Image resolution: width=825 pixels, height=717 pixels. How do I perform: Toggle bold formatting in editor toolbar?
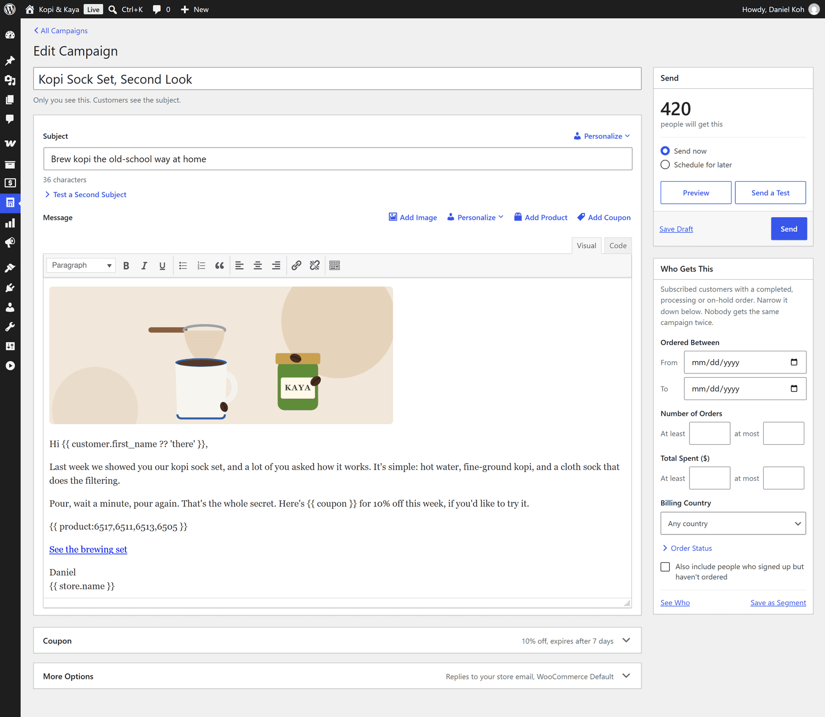click(x=126, y=266)
